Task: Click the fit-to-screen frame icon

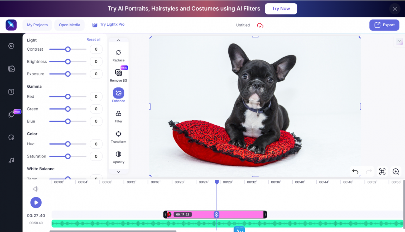Action: (382, 171)
